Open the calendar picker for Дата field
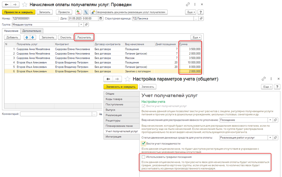 pyautogui.click(x=101, y=18)
